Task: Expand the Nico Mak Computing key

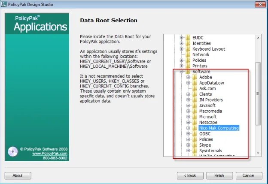Action: coord(188,128)
